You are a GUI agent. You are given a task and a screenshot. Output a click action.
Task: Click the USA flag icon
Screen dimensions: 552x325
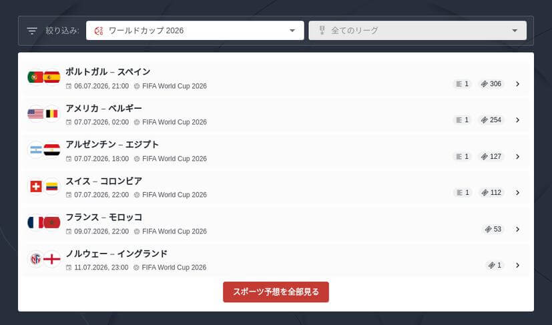35,113
